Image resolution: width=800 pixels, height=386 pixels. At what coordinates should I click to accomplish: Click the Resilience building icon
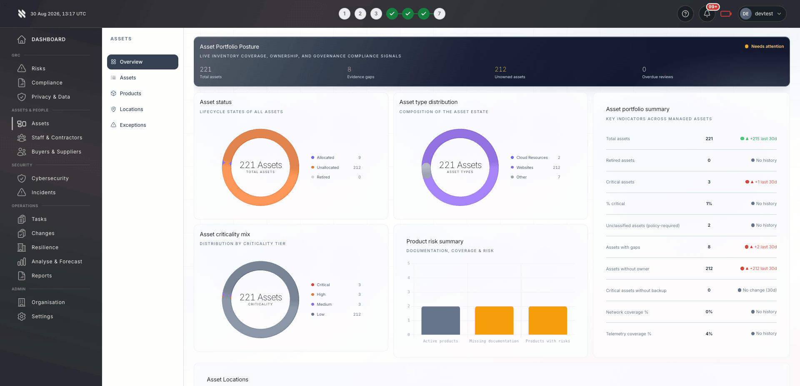pos(22,247)
